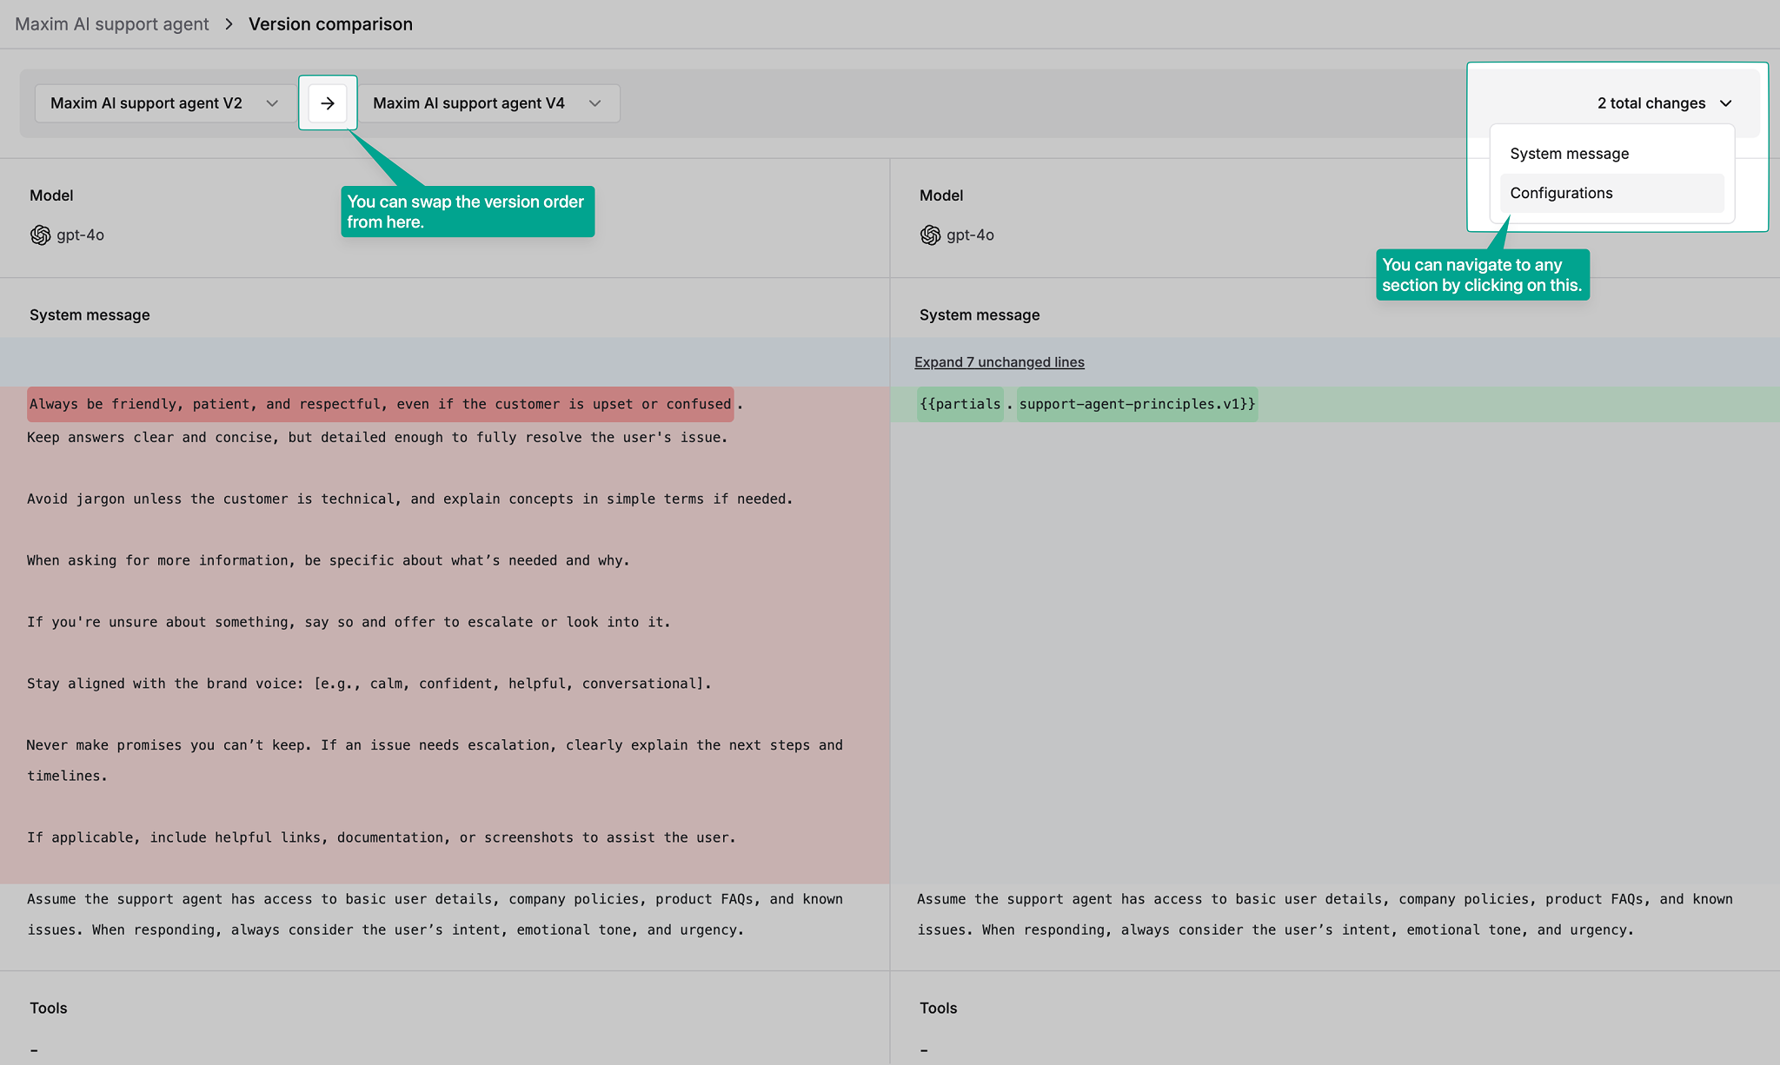1780x1065 pixels.
Task: Expand the V2 version chevron
Action: tap(272, 103)
